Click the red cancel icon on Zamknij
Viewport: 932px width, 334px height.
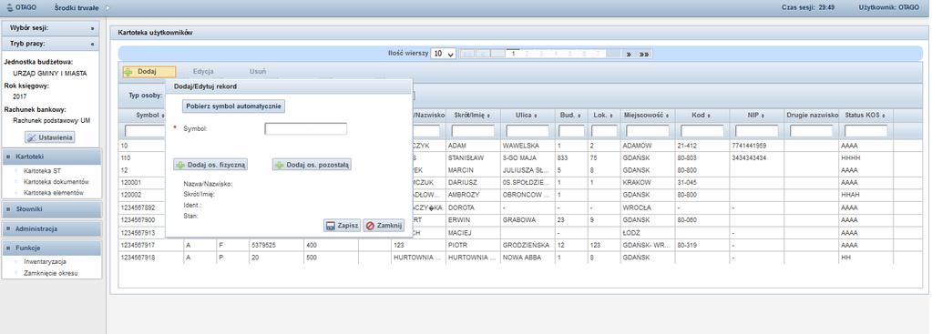tap(370, 226)
